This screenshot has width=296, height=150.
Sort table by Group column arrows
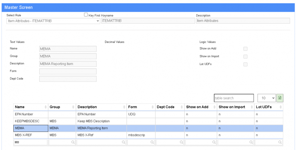[x=74, y=107]
